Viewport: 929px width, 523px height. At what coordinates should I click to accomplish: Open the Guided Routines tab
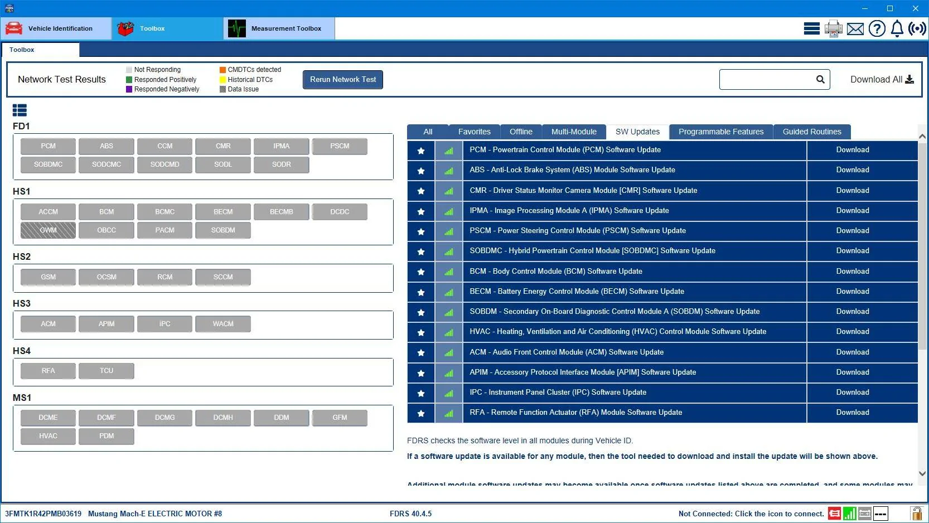coord(812,132)
